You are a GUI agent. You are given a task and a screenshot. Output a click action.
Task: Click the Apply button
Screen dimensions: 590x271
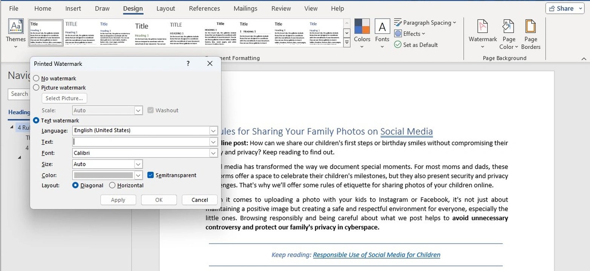pos(118,199)
